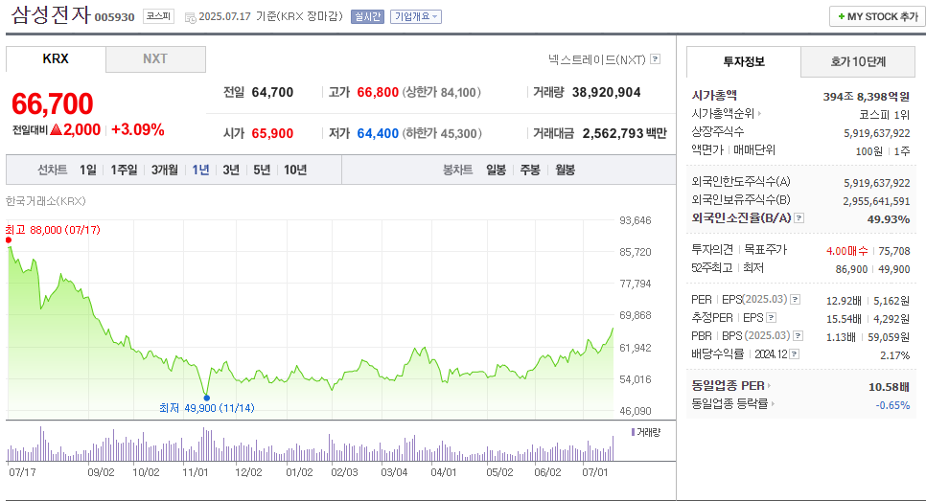Click the 저가 value 64,400
The width and height of the screenshot is (926, 501).
coord(378,133)
